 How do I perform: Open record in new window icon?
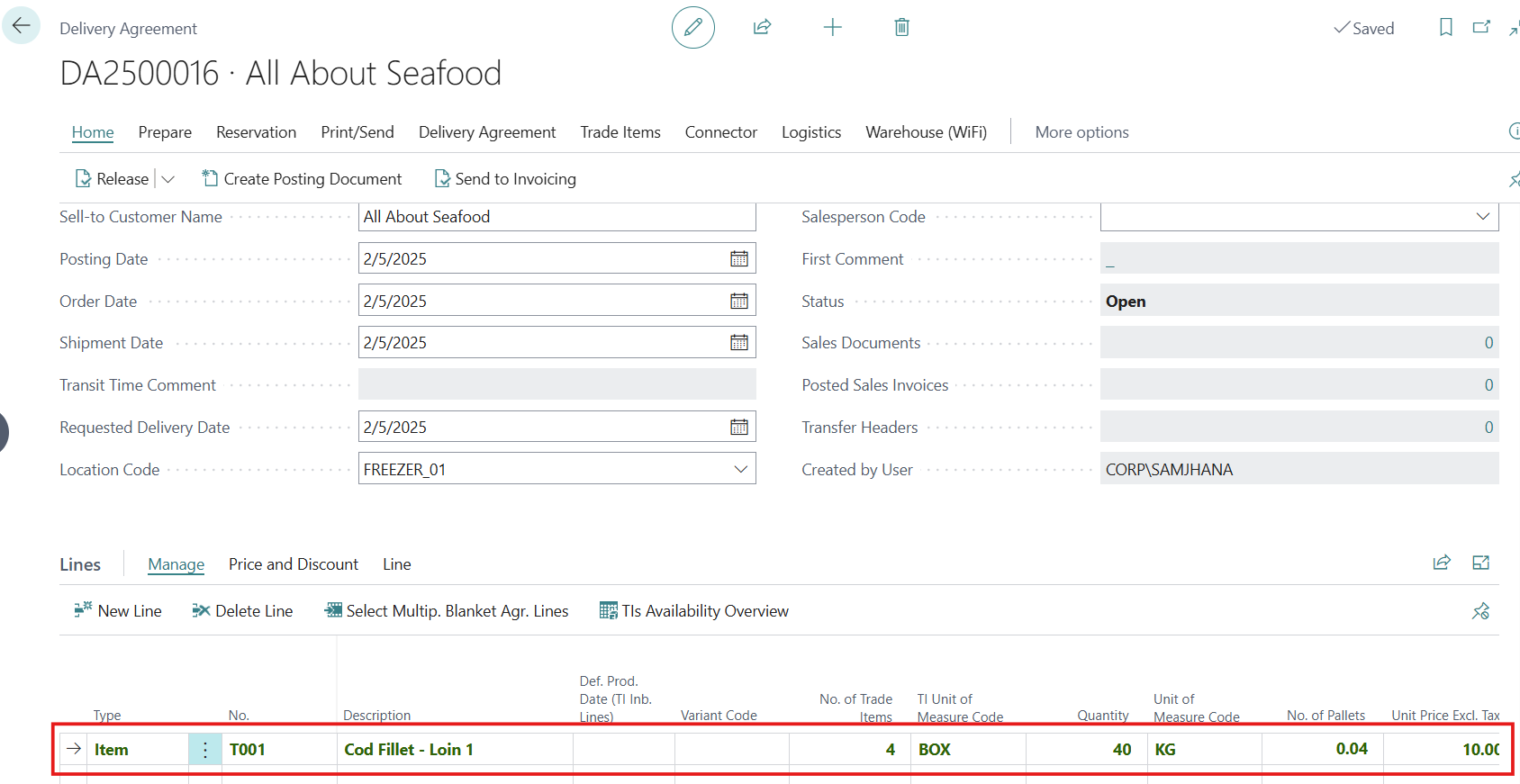[x=1480, y=27]
